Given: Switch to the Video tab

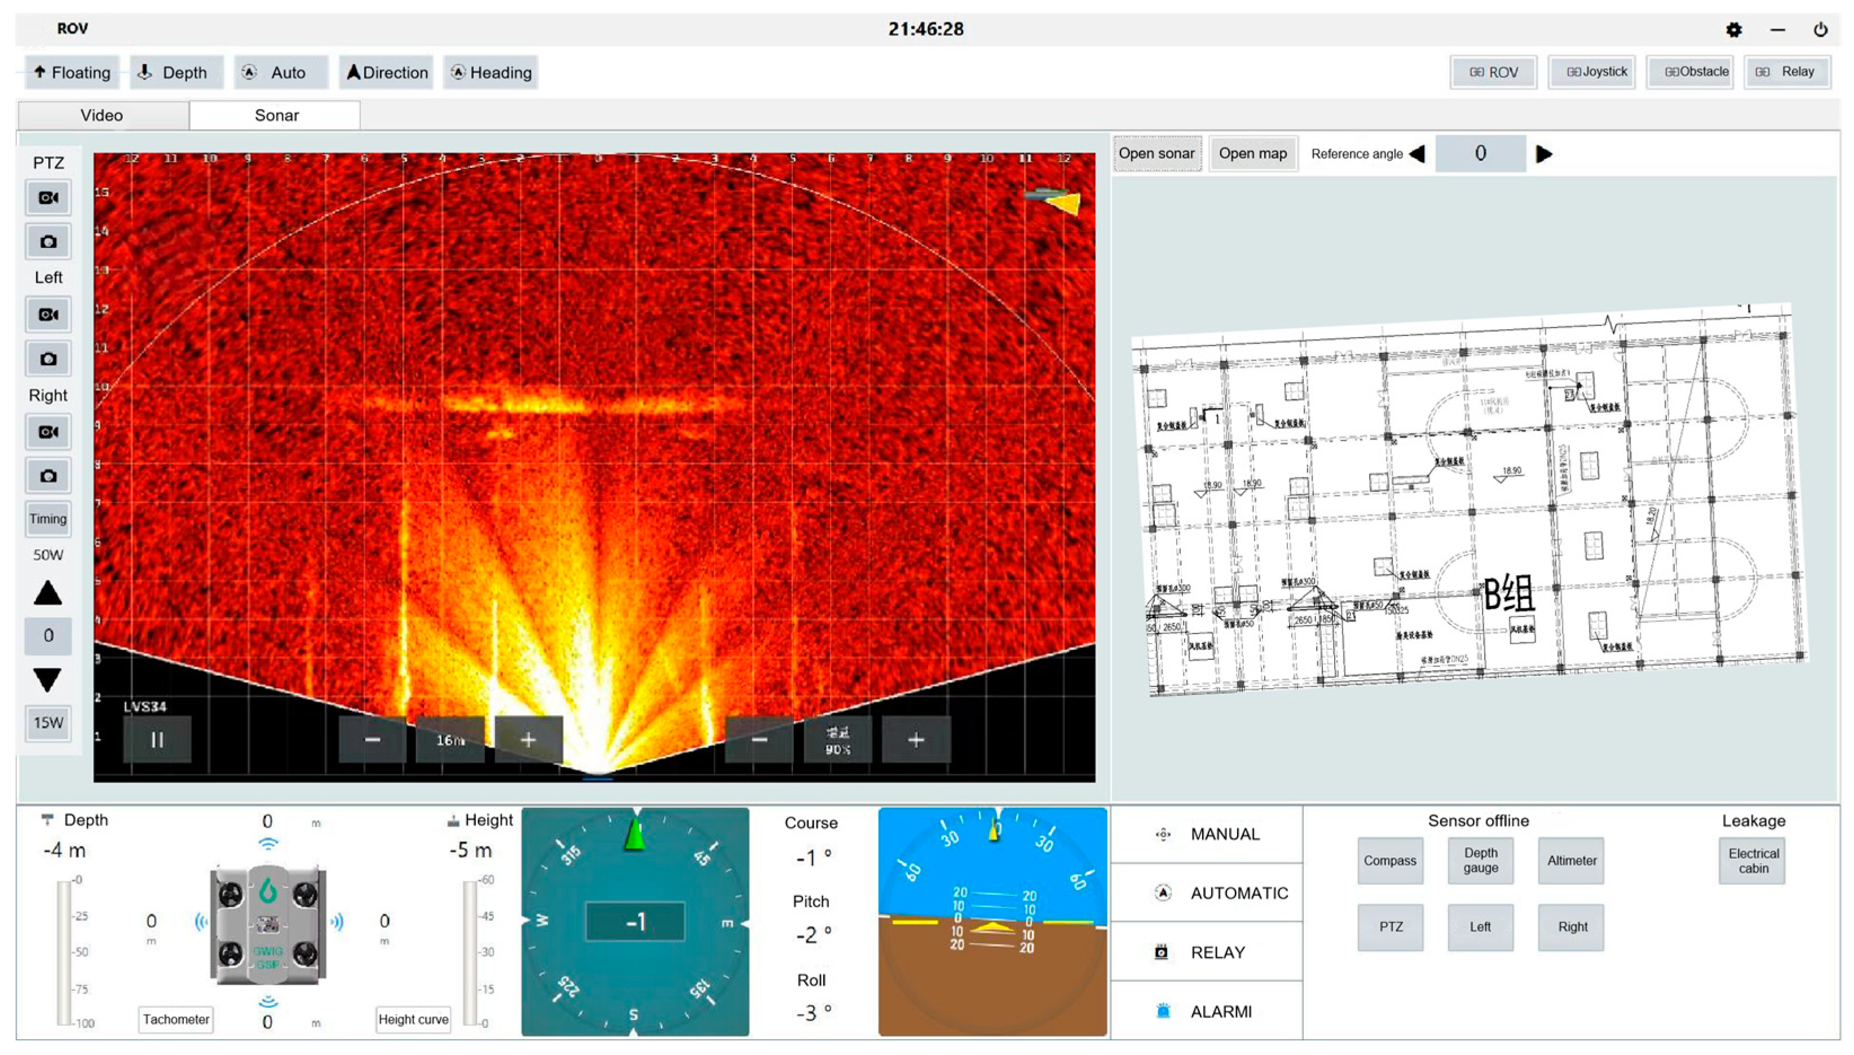Looking at the screenshot, I should [101, 115].
